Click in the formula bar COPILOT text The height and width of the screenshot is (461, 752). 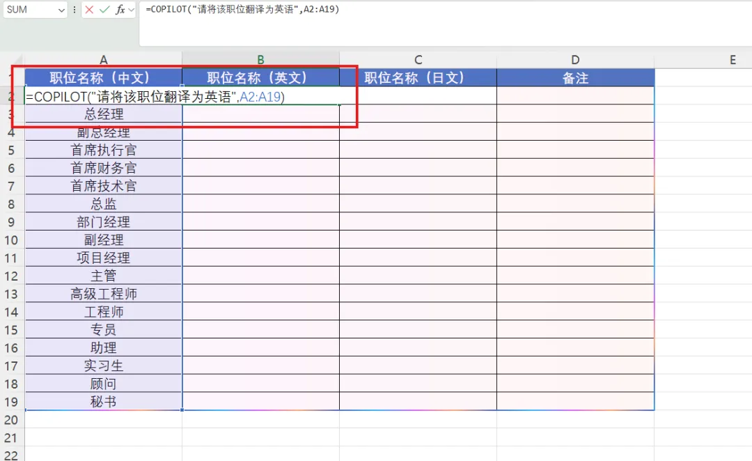(243, 9)
